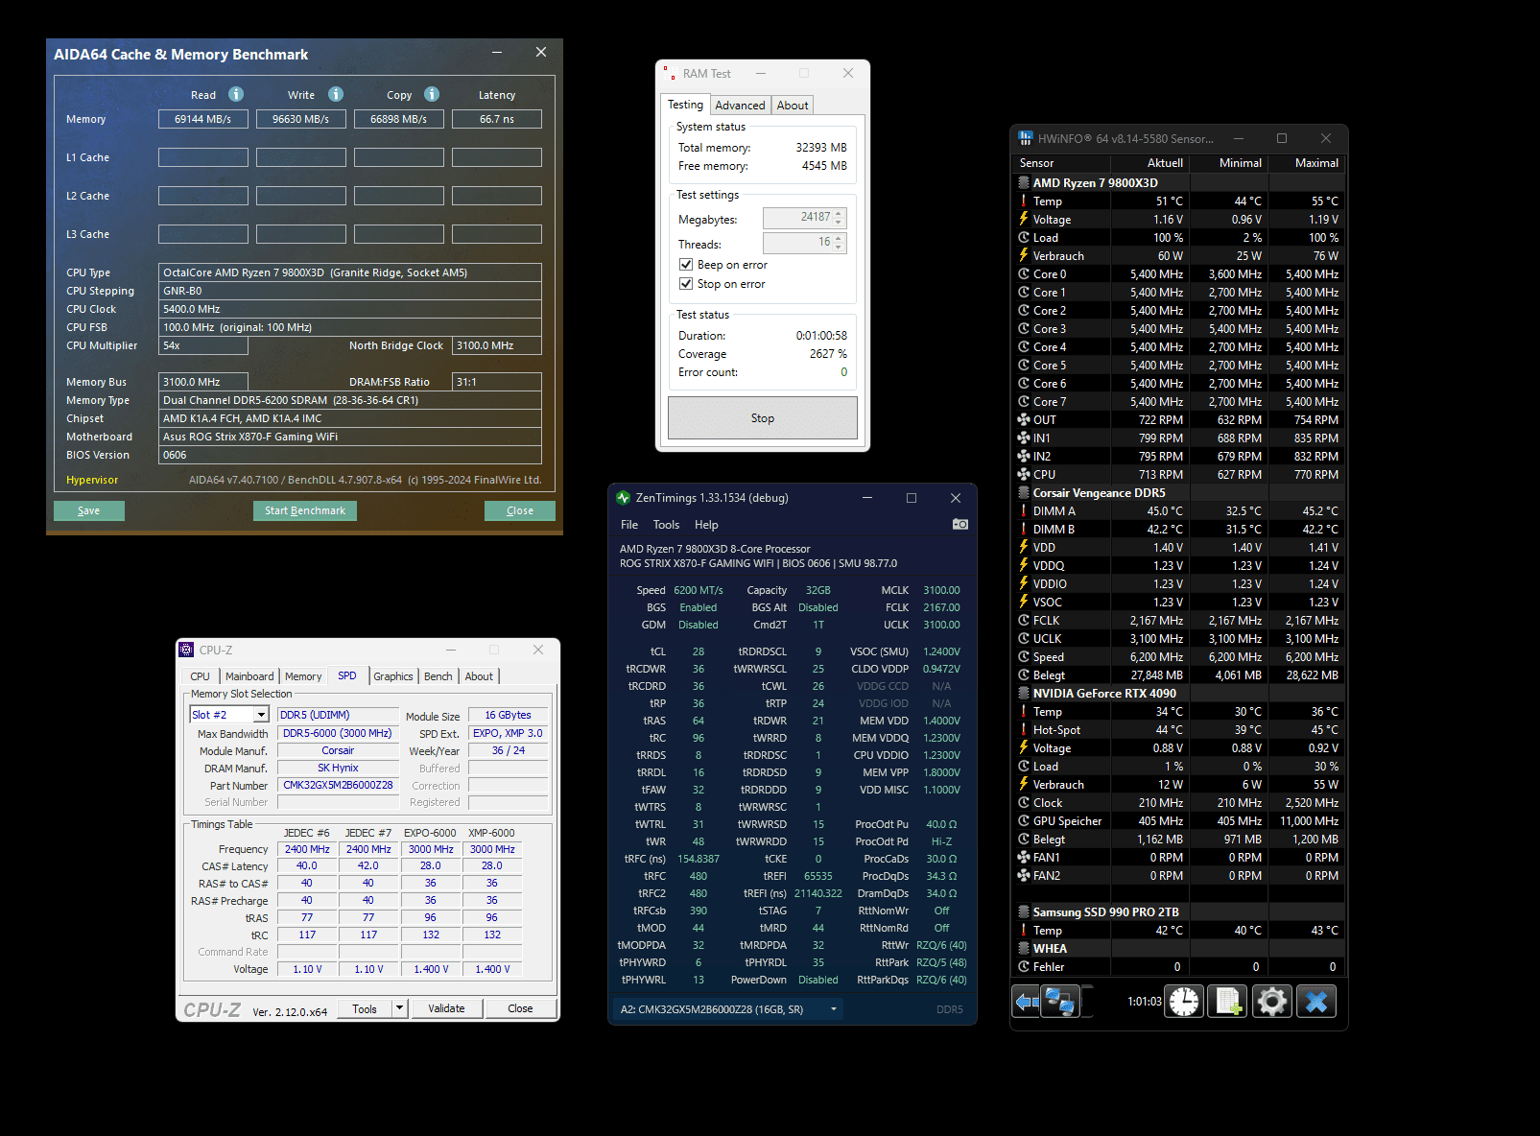Click the fan icon beside FAN1
The height and width of the screenshot is (1136, 1540).
pos(1024,857)
